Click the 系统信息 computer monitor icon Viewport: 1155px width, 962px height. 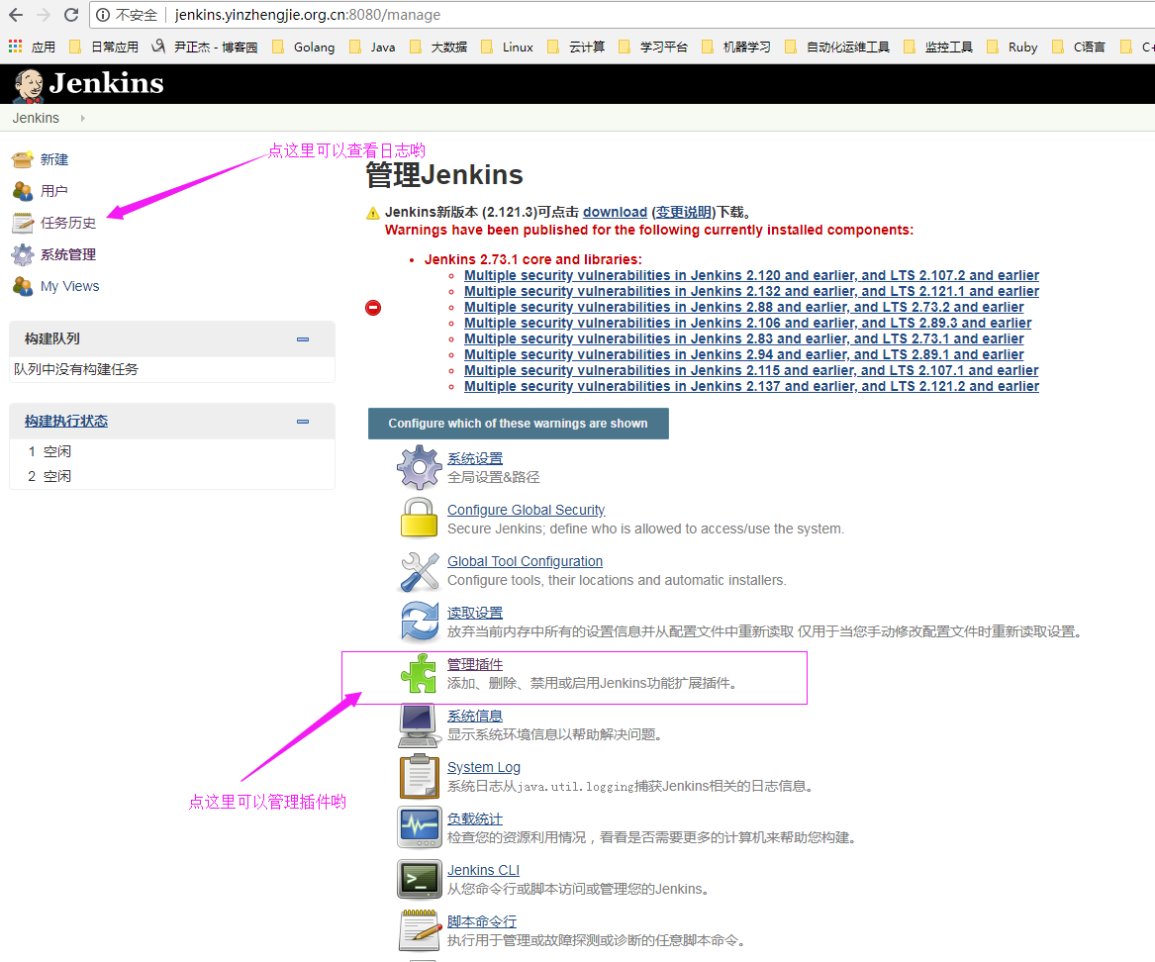(x=419, y=725)
